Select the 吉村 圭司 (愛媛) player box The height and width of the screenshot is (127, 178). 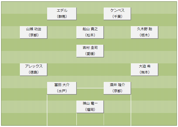click(x=90, y=51)
